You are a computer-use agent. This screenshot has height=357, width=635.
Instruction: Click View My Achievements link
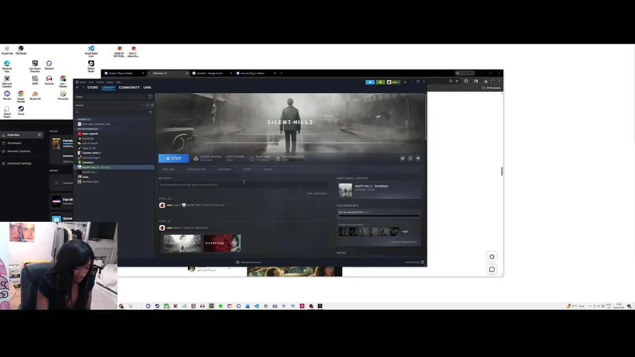click(404, 242)
